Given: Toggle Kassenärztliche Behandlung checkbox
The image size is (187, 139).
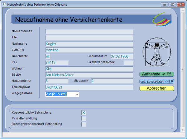Looking at the screenshot, I should pos(84,112).
